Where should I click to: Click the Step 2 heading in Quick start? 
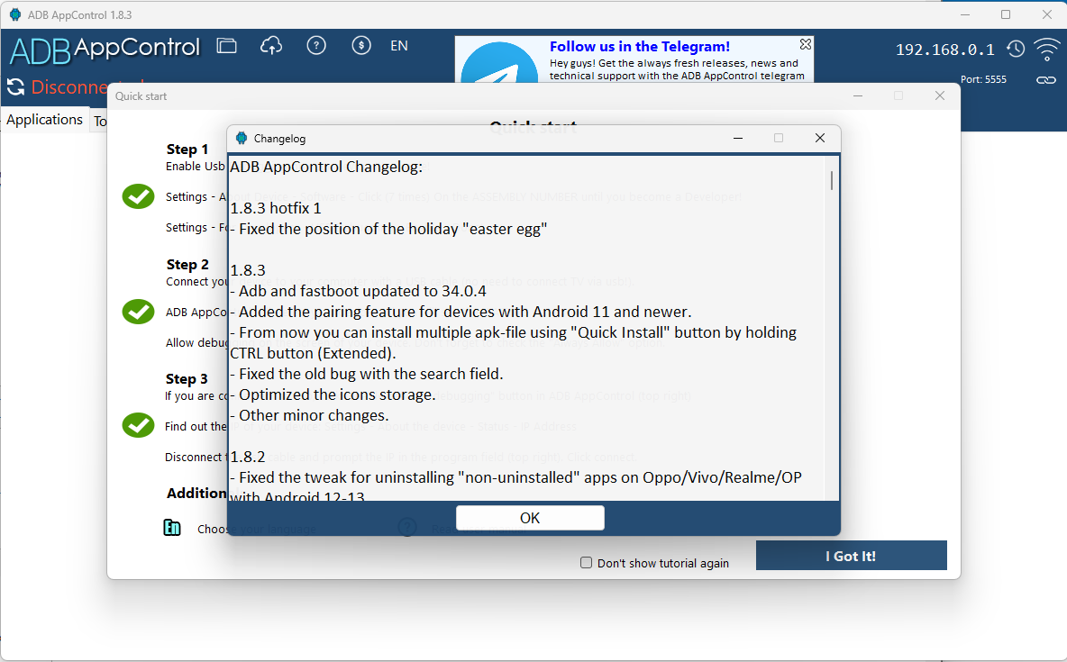point(187,265)
